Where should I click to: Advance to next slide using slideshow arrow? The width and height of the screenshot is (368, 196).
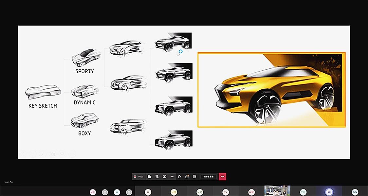pos(33,153)
